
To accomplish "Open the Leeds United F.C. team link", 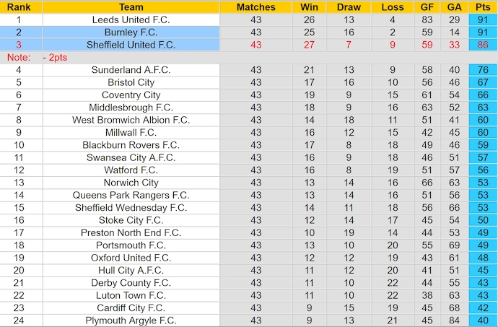I will click(x=131, y=19).
